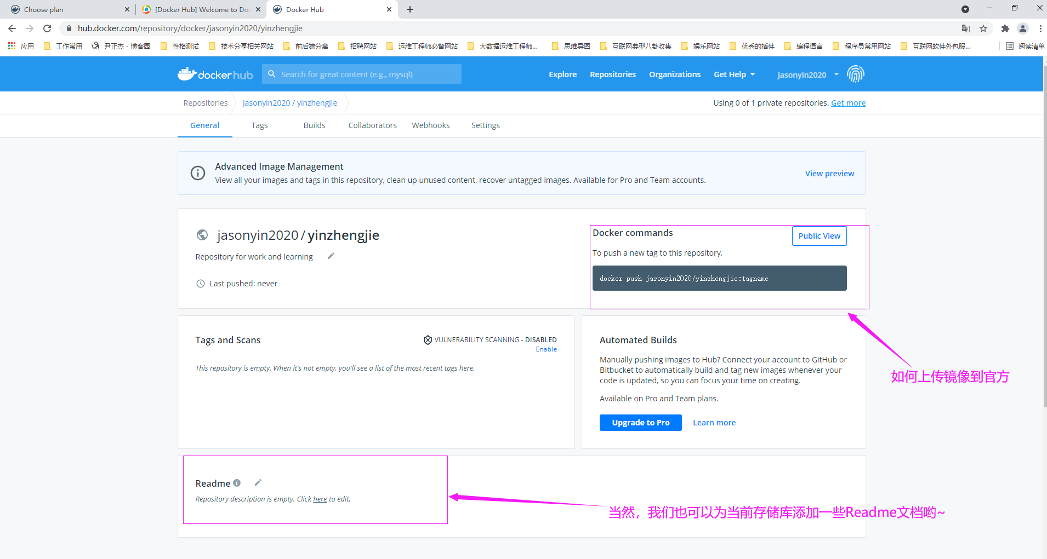Click the fingerprint avatar icon
The height and width of the screenshot is (559, 1047).
pos(855,74)
